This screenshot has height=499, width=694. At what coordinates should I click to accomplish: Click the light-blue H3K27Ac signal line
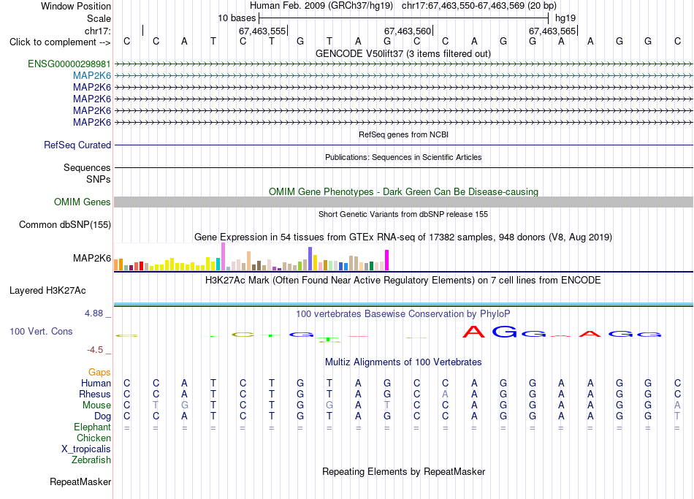click(x=403, y=304)
